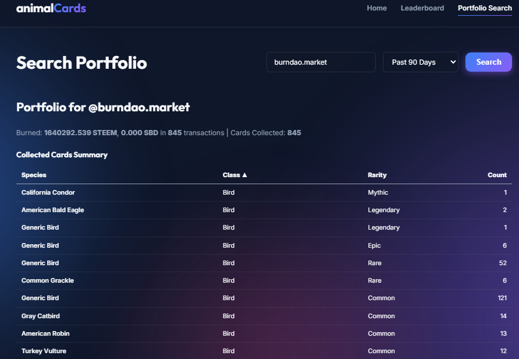
Task: Click the 'California Condor' species cell
Action: (x=48, y=192)
